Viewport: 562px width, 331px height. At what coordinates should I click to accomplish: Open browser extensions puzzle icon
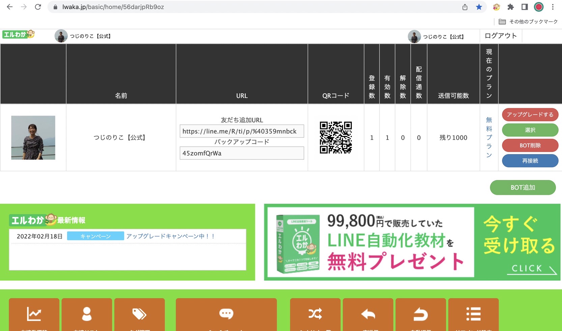click(x=510, y=7)
